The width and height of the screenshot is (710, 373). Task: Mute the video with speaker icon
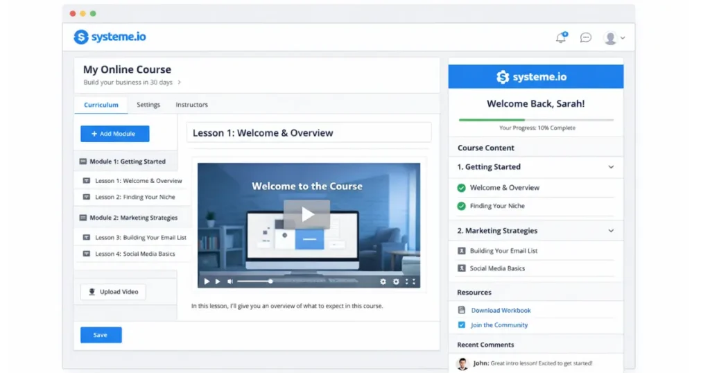pos(229,281)
